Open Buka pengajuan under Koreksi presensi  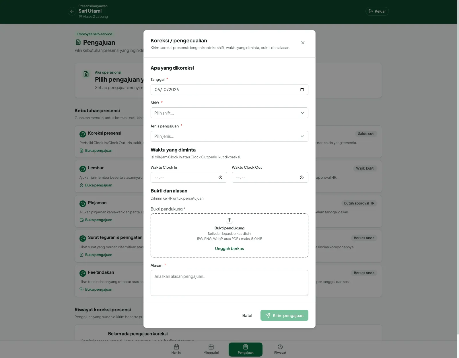(96, 151)
